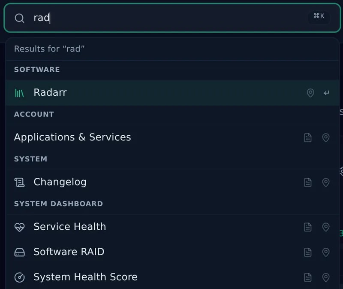
Task: Open document icon in System Health Score row
Action: [308, 277]
